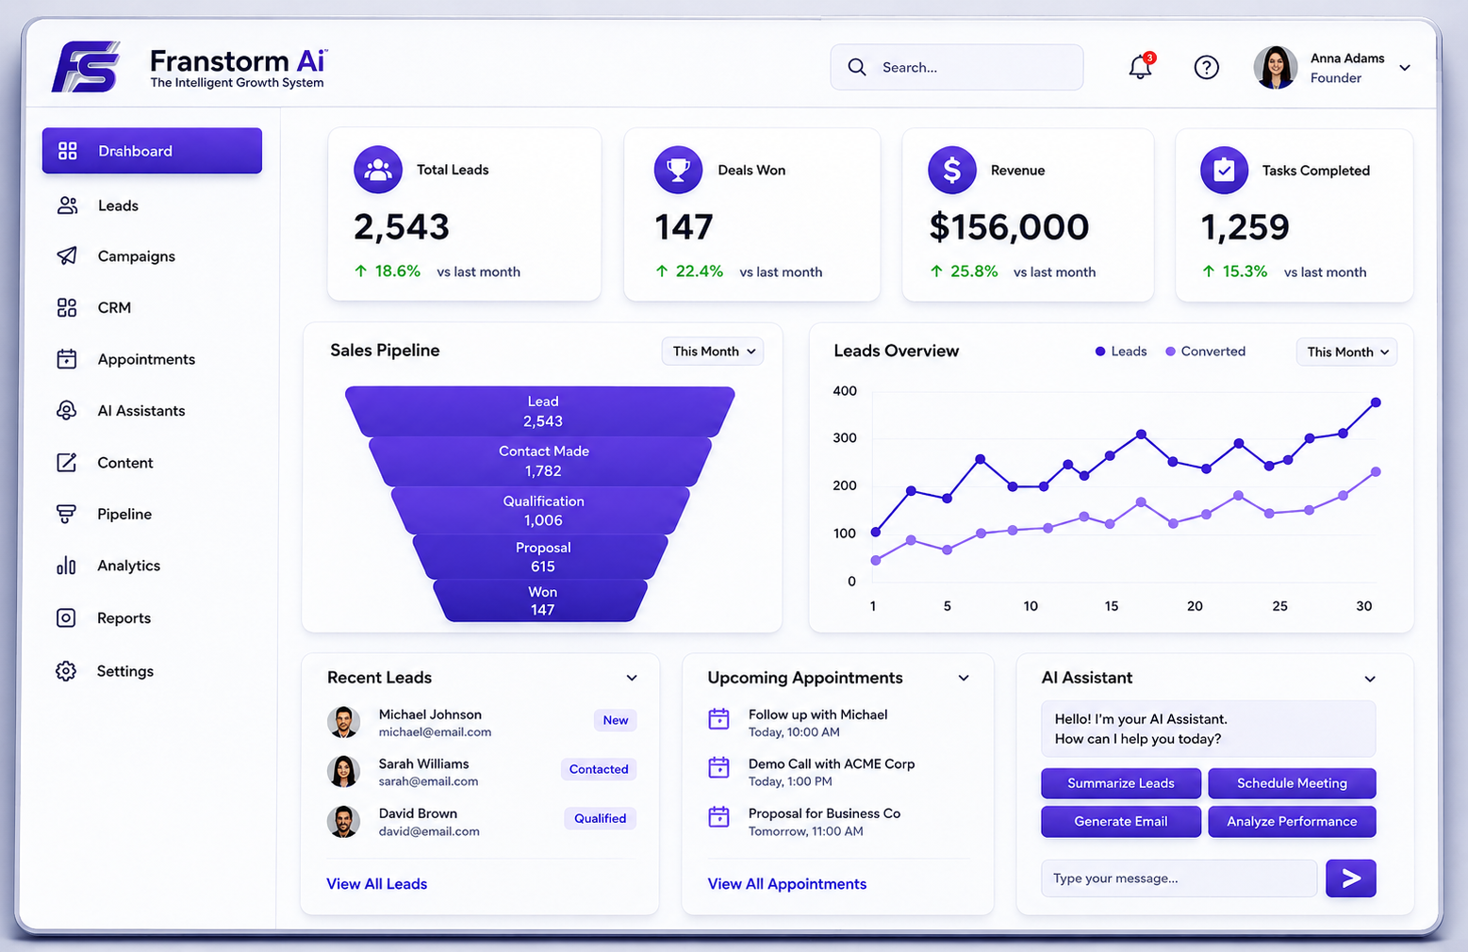Click the AI Assistants headset icon
The width and height of the screenshot is (1468, 952).
(x=67, y=410)
